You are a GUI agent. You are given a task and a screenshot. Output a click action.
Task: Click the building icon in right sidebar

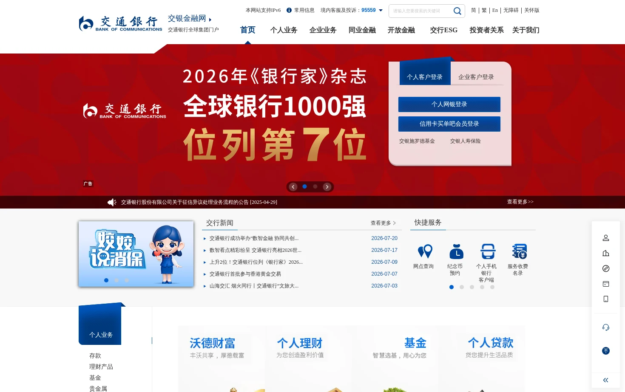point(606,253)
